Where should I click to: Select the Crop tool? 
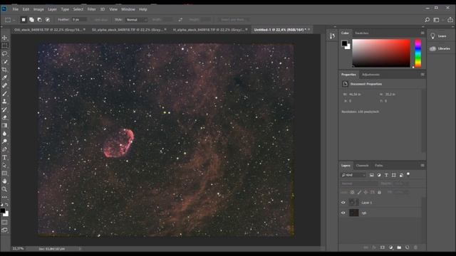tap(5, 70)
